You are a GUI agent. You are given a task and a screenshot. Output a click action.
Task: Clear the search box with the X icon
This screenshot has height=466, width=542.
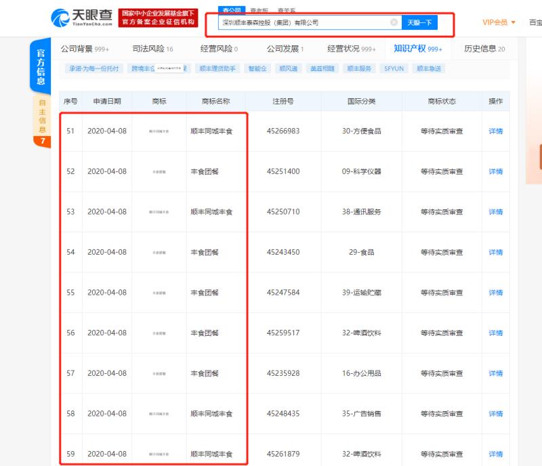coord(394,22)
